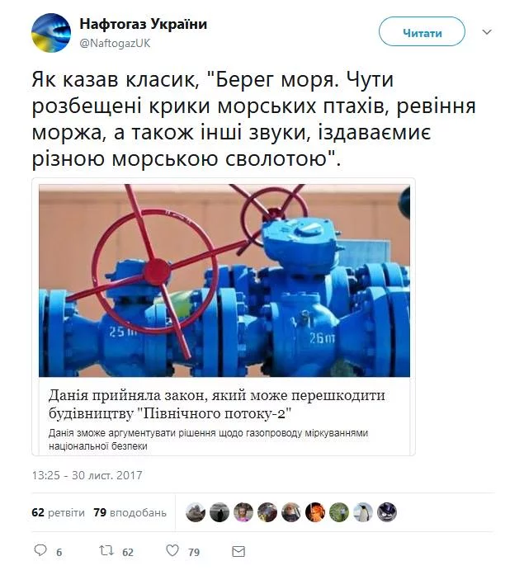Screen dimensions: 524x575
Task: Open the orange-toned liker avatar
Action: [x=315, y=512]
